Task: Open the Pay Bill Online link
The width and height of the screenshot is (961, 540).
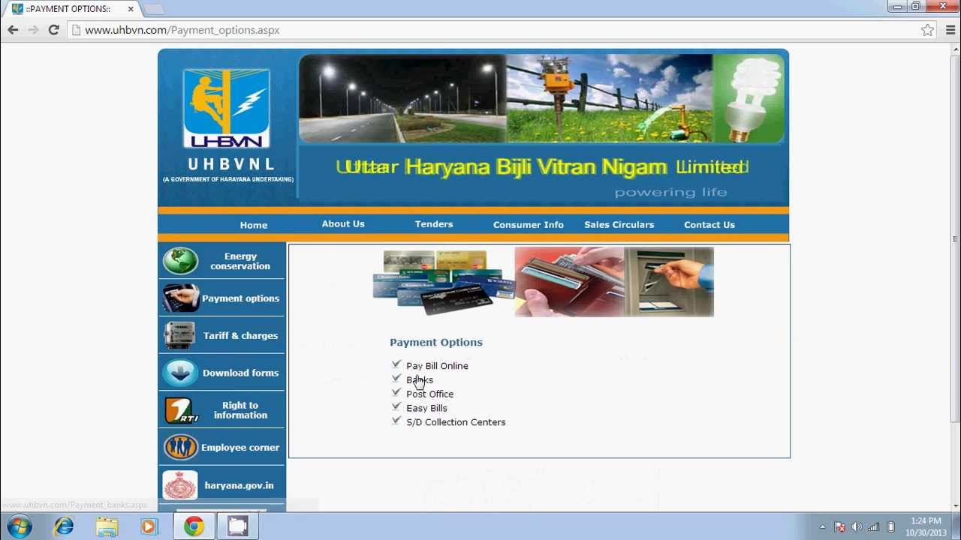Action: (437, 366)
